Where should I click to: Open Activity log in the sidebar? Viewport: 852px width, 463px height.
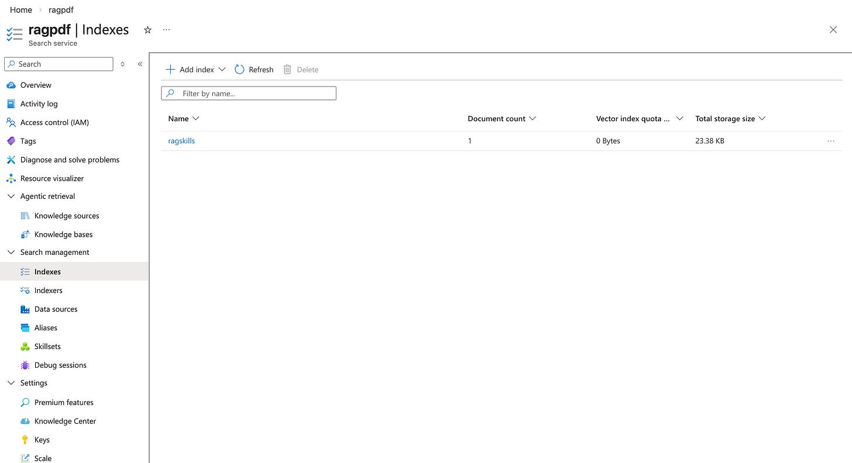tap(39, 104)
